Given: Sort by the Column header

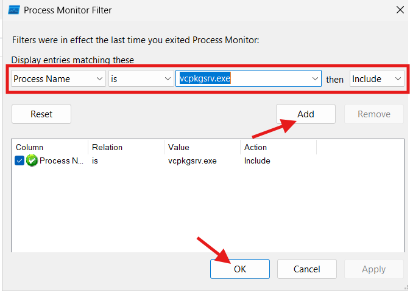Looking at the screenshot, I should click(50, 147).
